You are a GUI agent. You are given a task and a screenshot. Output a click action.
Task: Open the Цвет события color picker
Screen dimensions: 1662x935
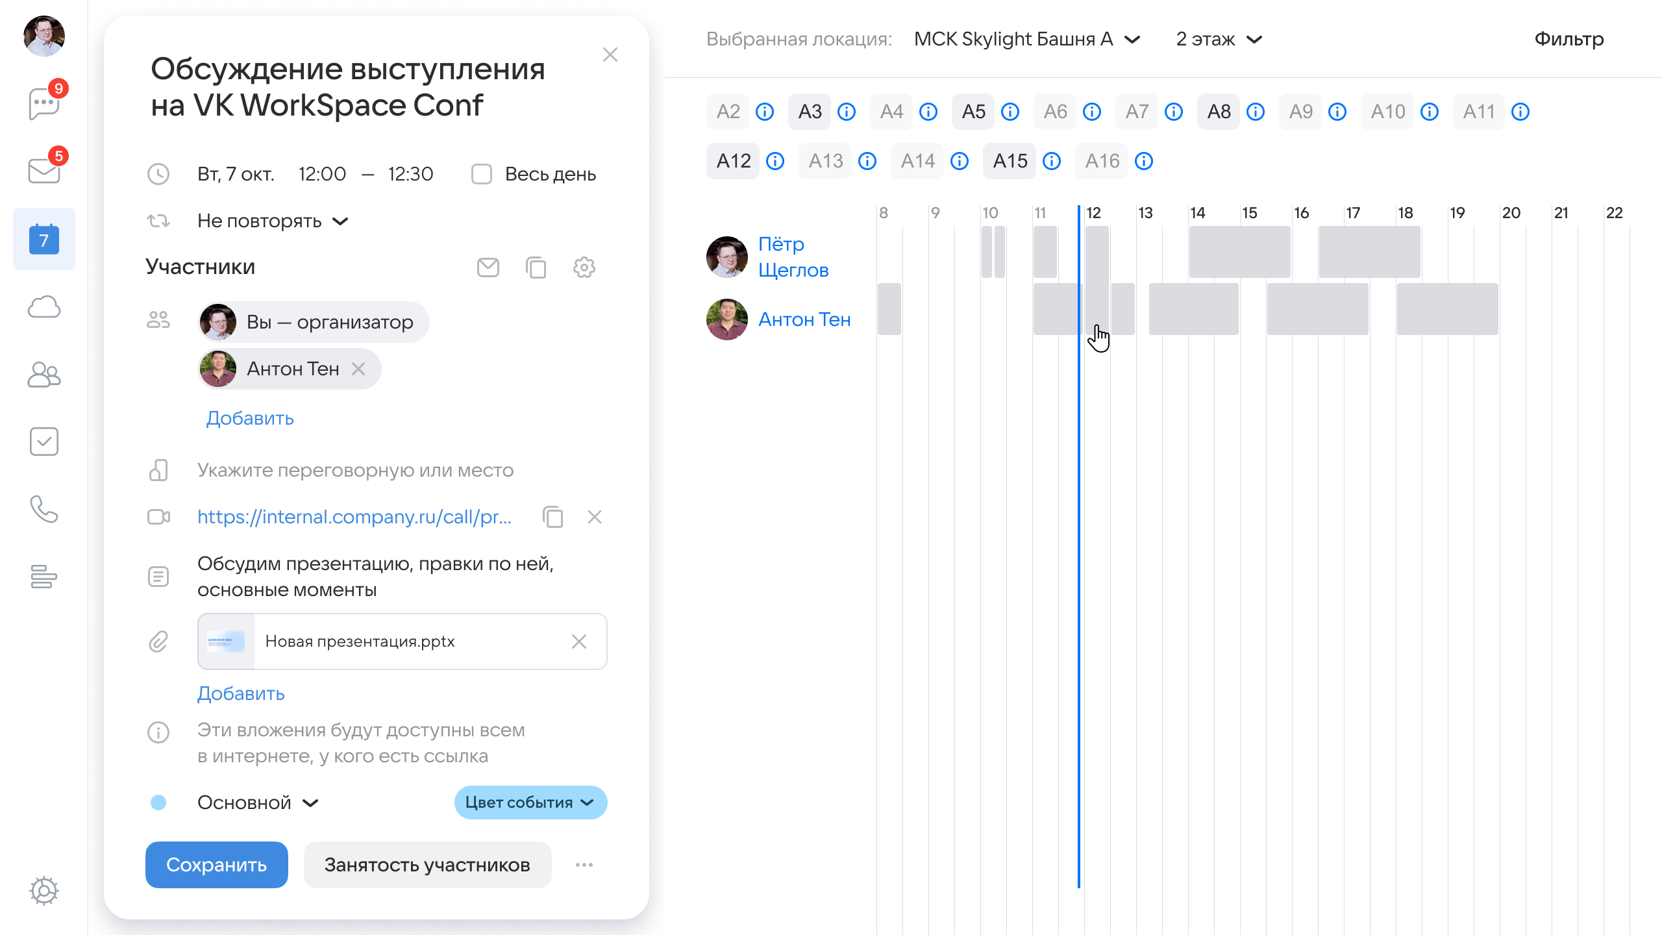(x=530, y=803)
